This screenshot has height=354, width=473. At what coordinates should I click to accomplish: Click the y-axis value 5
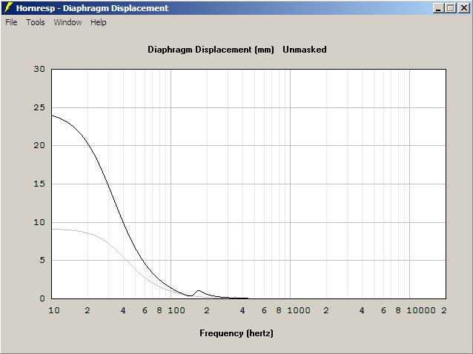[x=42, y=260]
